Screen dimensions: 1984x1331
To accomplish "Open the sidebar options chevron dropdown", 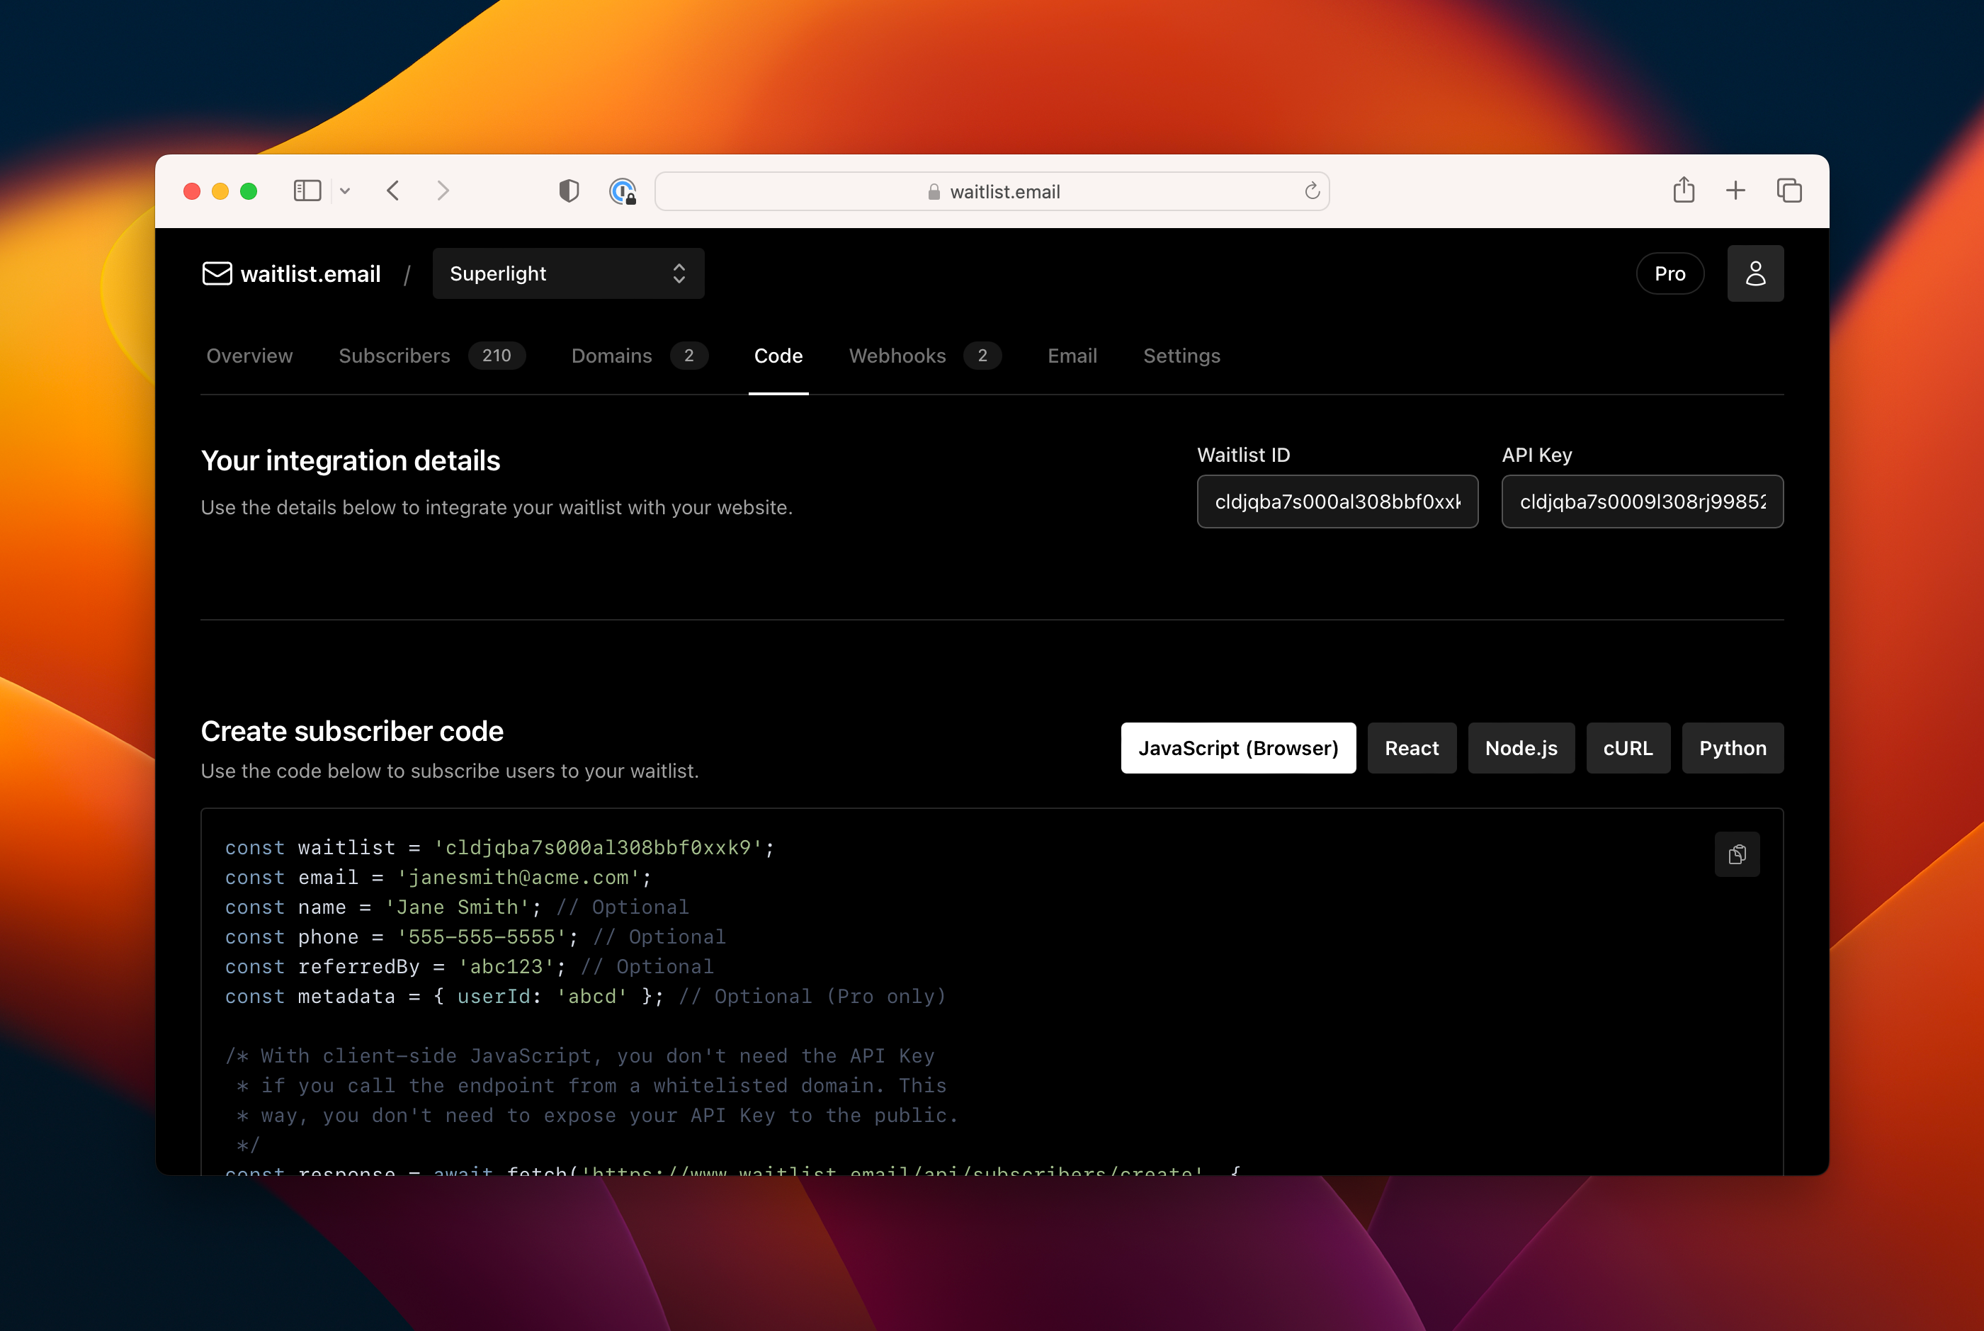I will pyautogui.click(x=346, y=191).
